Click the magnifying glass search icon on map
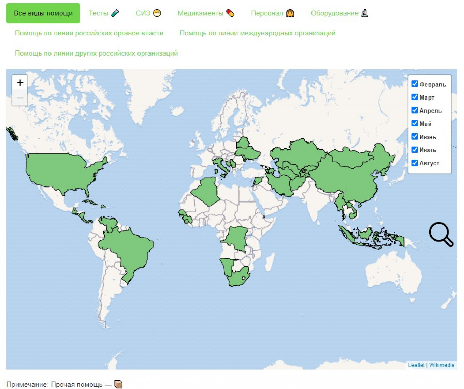The height and width of the screenshot is (389, 464). [441, 234]
